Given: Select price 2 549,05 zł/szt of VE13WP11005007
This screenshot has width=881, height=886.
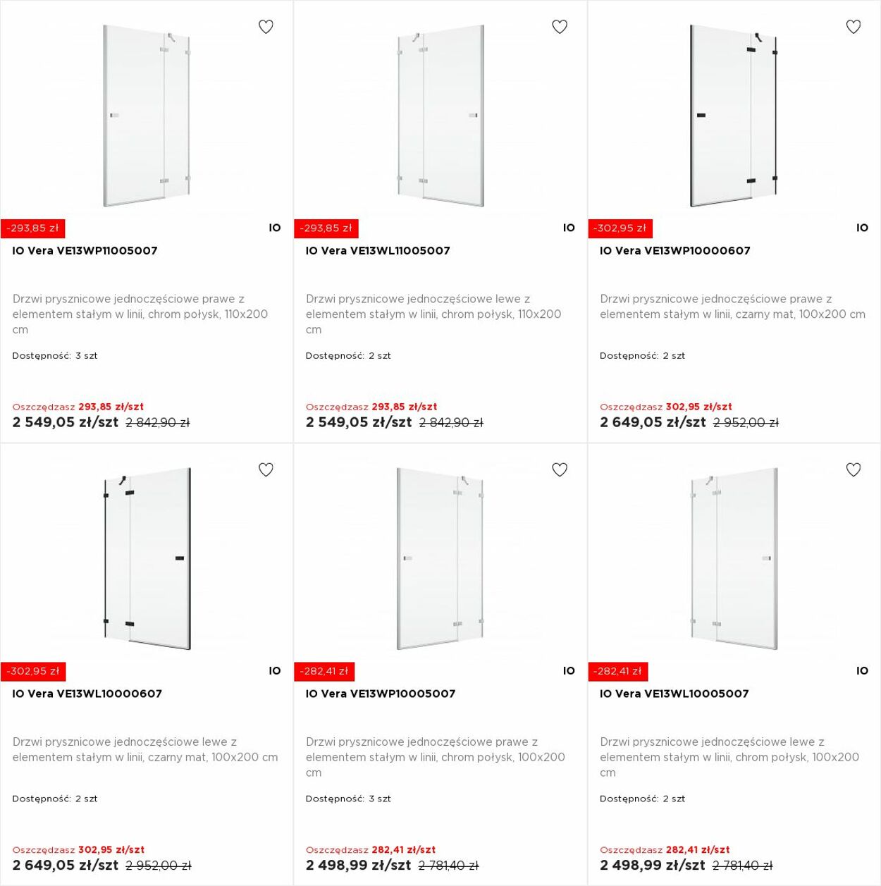Looking at the screenshot, I should (x=66, y=422).
